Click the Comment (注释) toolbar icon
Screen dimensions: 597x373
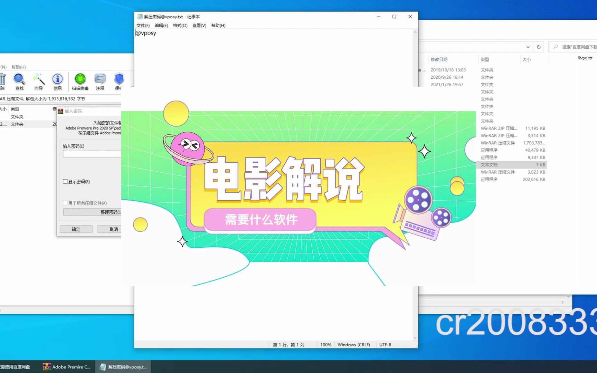click(100, 82)
